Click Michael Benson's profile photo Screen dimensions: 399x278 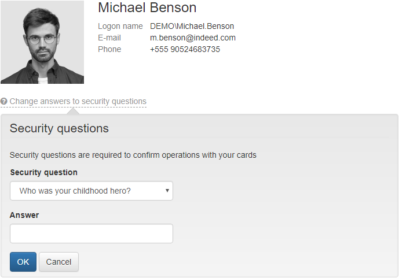tap(42, 42)
